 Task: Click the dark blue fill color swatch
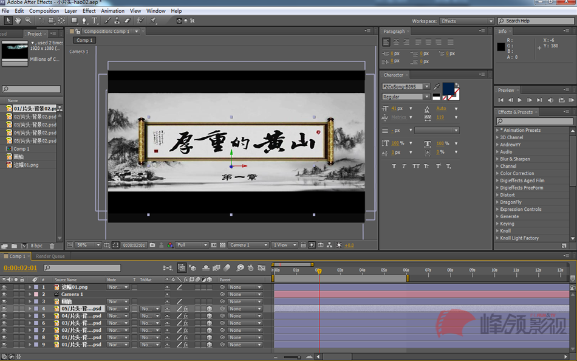coord(448,89)
